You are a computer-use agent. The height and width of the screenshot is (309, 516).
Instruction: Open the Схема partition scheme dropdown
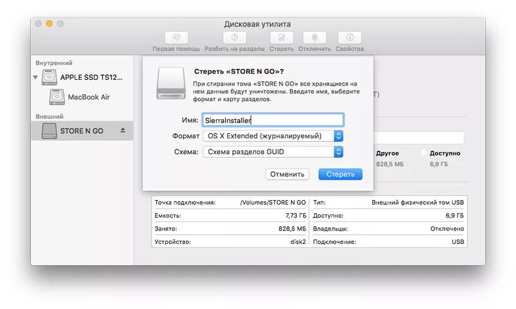tap(273, 152)
